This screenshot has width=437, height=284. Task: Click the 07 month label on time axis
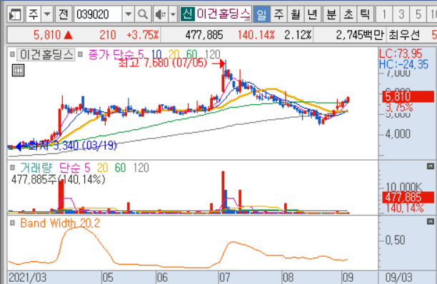[x=225, y=278]
